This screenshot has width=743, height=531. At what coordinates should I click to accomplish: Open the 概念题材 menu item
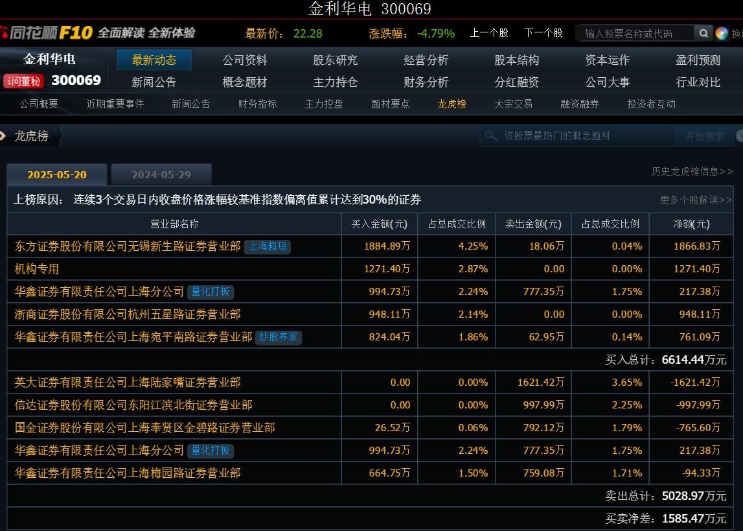coord(245,82)
